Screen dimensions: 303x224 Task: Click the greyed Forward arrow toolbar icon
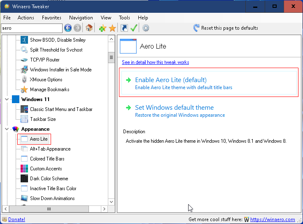[77, 28]
